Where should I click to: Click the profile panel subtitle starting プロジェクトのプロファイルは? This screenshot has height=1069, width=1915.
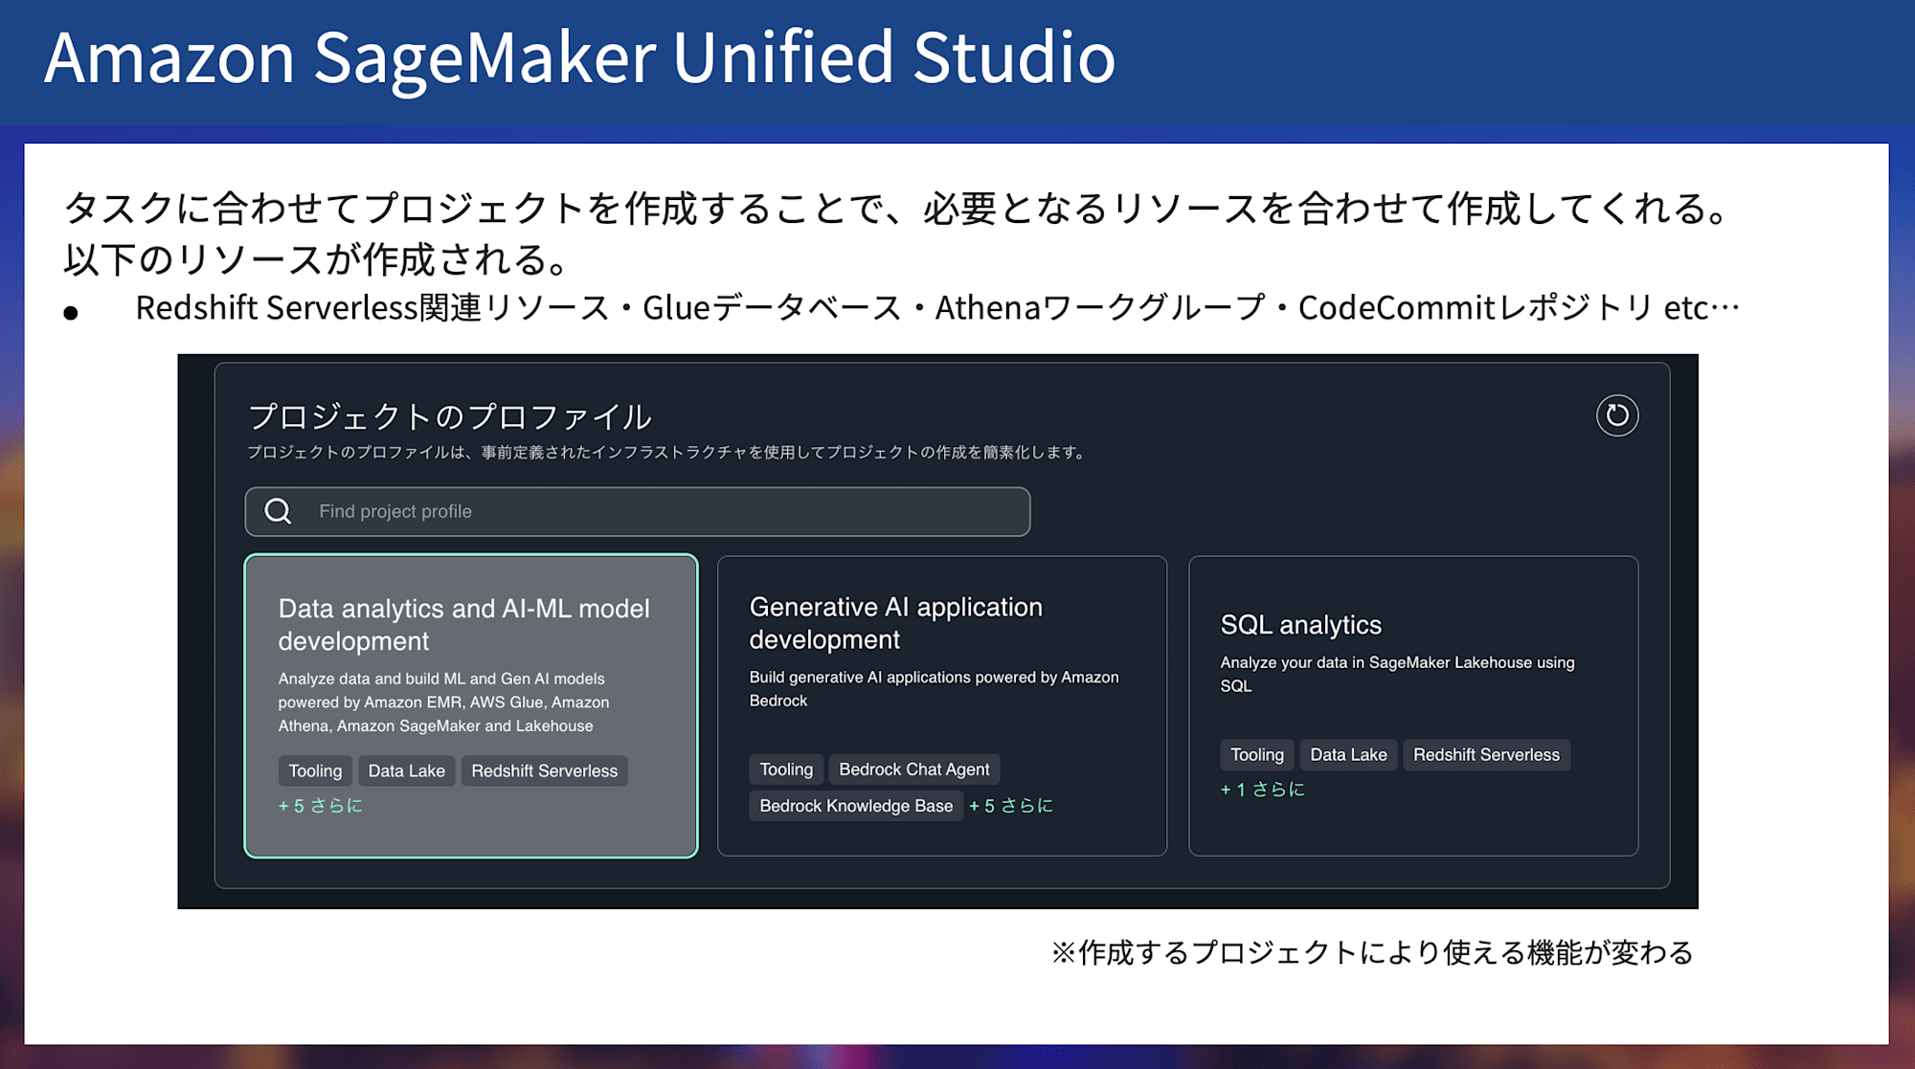667,452
